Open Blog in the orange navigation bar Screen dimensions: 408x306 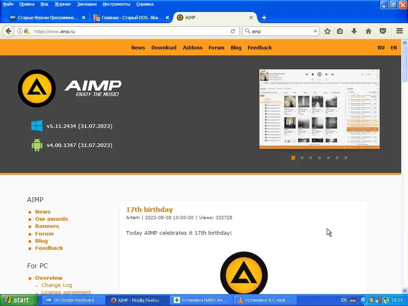(x=236, y=48)
